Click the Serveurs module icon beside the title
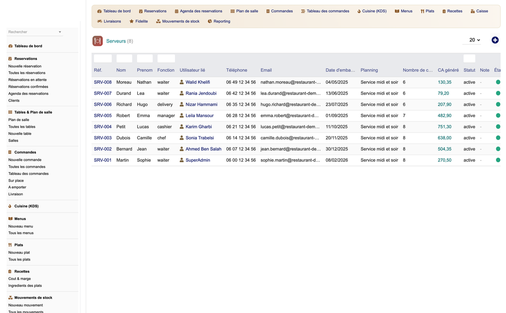506x313 pixels. coord(97,41)
